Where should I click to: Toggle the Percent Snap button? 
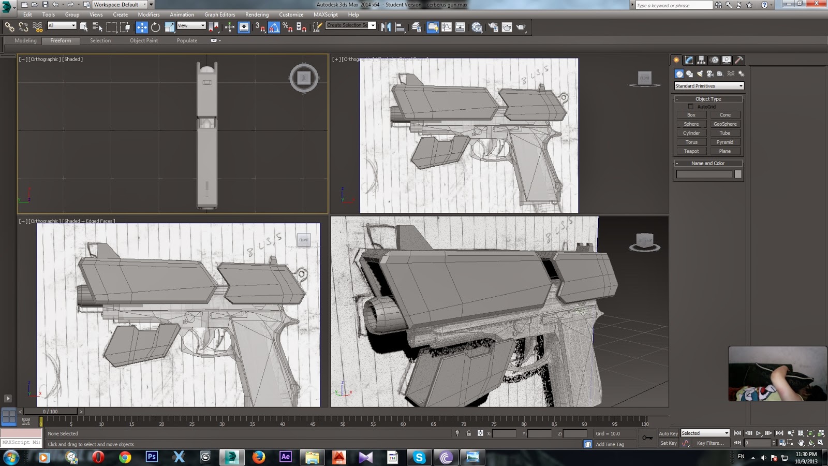pyautogui.click(x=288, y=27)
